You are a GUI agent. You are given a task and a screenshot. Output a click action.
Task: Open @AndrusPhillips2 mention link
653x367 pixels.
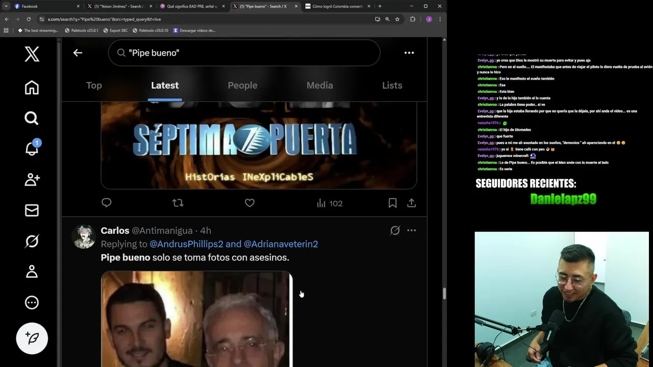coord(186,244)
